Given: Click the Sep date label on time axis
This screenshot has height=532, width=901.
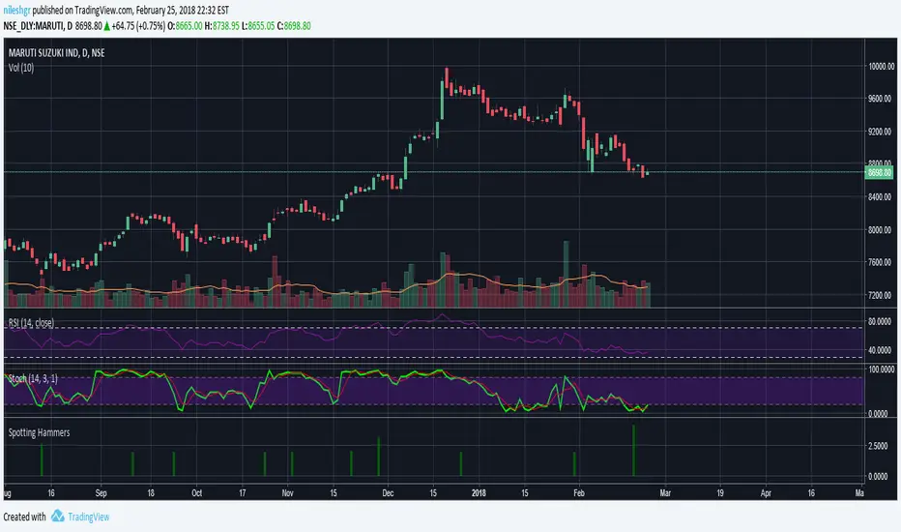Looking at the screenshot, I should coord(102,493).
